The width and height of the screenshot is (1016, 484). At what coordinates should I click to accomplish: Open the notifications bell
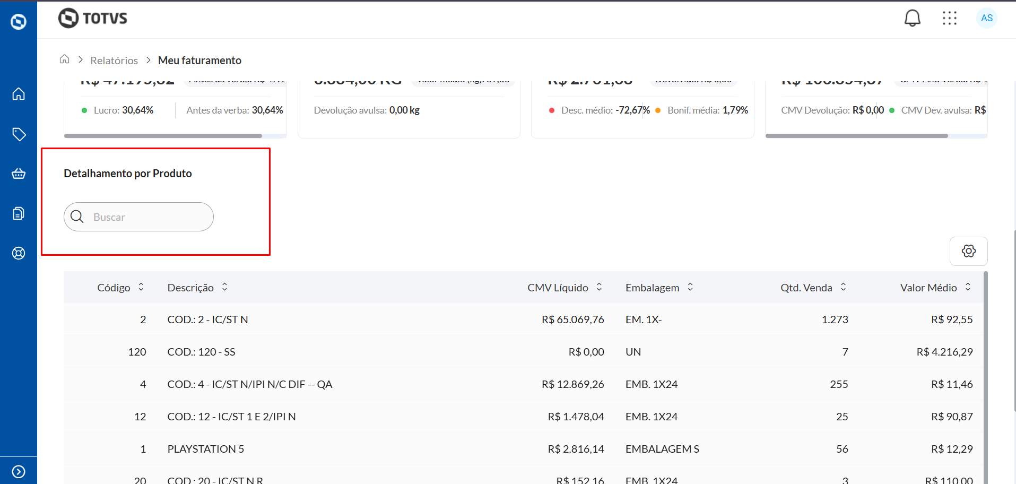[912, 18]
